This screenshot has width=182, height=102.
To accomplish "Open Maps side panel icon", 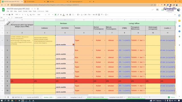I will point(179,37).
